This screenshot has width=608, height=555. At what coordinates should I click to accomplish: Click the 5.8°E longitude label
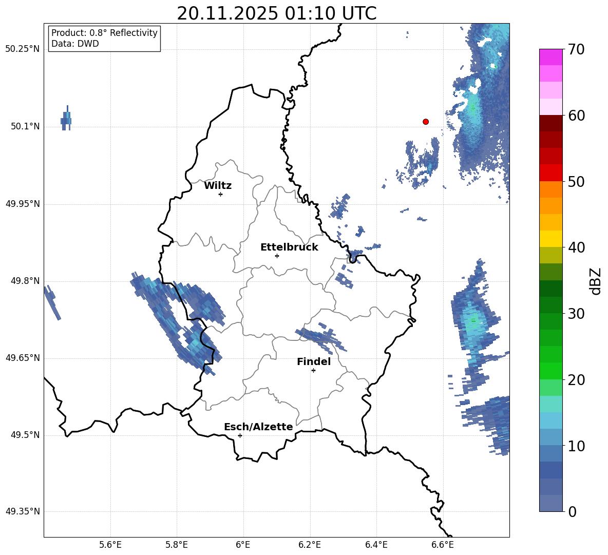[177, 545]
